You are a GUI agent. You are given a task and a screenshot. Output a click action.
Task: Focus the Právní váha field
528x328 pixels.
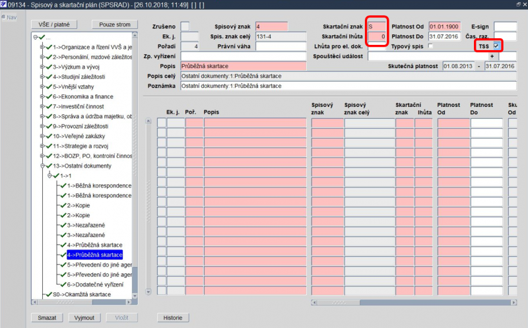tap(281, 46)
